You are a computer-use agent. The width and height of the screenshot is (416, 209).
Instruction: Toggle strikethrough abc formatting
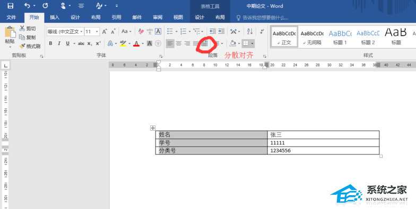tap(81, 43)
